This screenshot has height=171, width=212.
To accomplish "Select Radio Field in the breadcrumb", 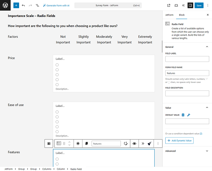I will coord(76,169).
